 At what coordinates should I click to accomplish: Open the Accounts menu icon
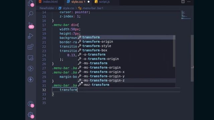[x=31, y=104]
